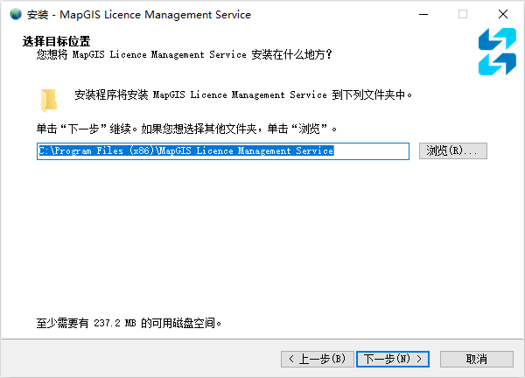Click empty space at right end of path field
Viewport: 525px width, 378px height.
tap(376, 150)
